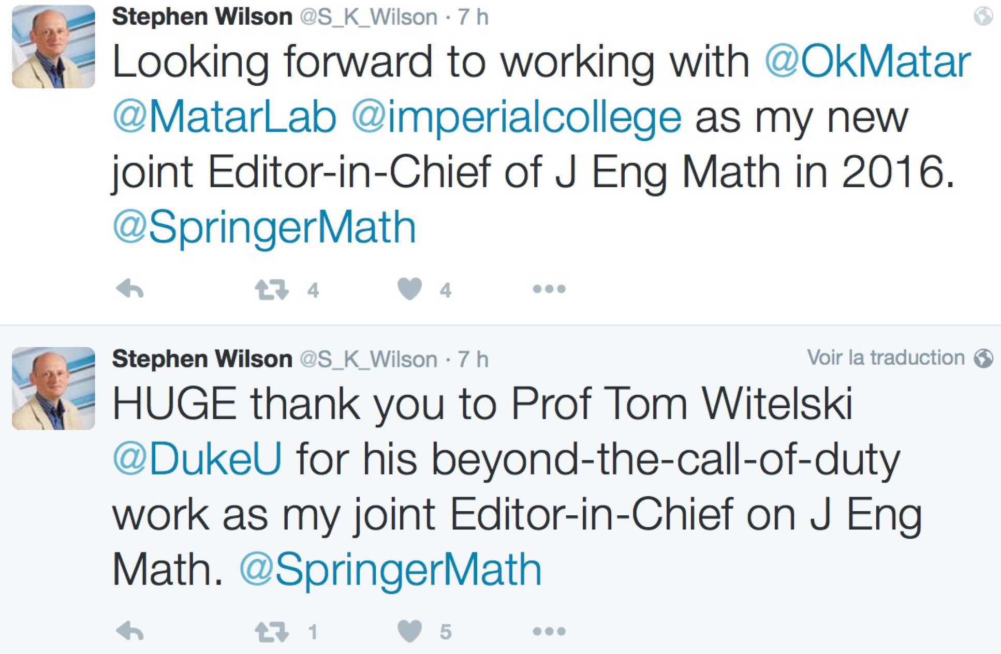Click Stephen Wilson's avatar on first tweet
The image size is (1001, 654).
pos(53,47)
